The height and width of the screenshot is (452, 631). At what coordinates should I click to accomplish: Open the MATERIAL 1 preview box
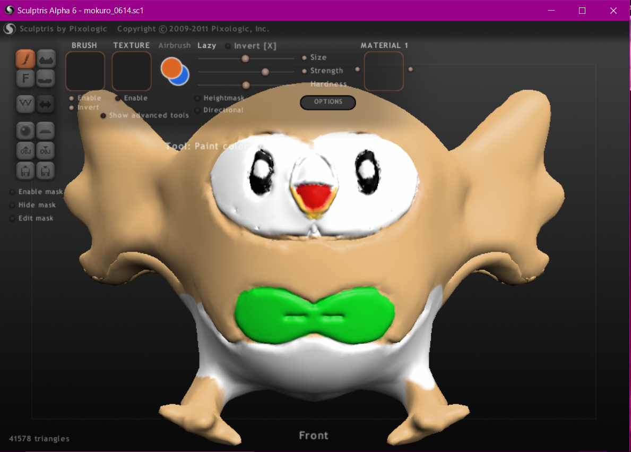384,71
